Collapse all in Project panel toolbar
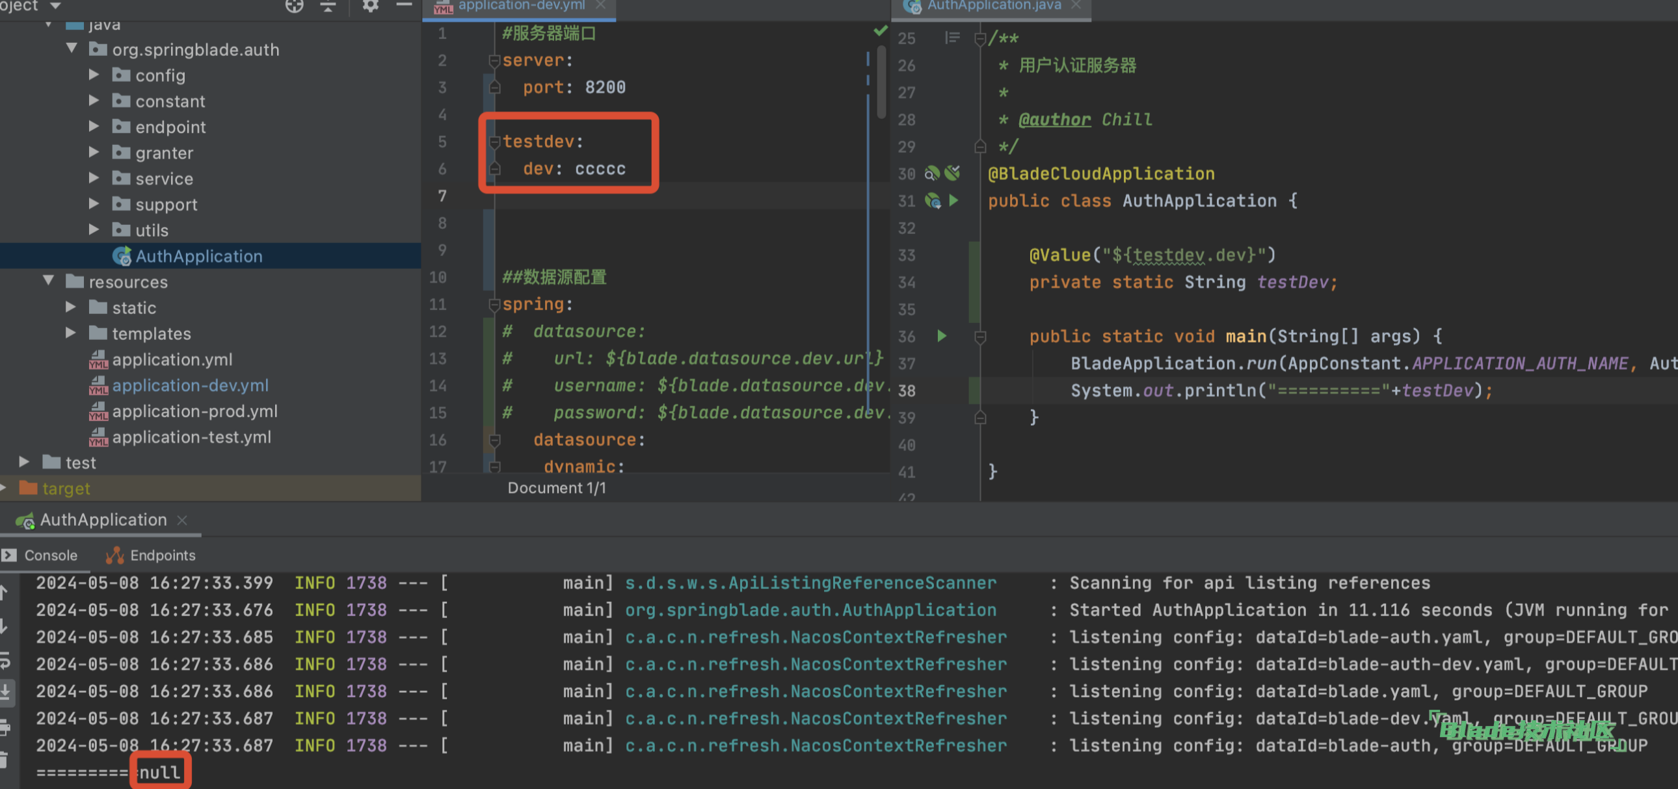1678x789 pixels. pos(328,6)
